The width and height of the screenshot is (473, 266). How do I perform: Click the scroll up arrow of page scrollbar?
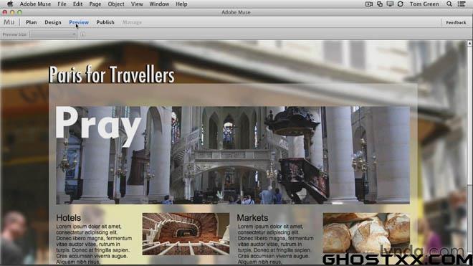click(x=469, y=44)
